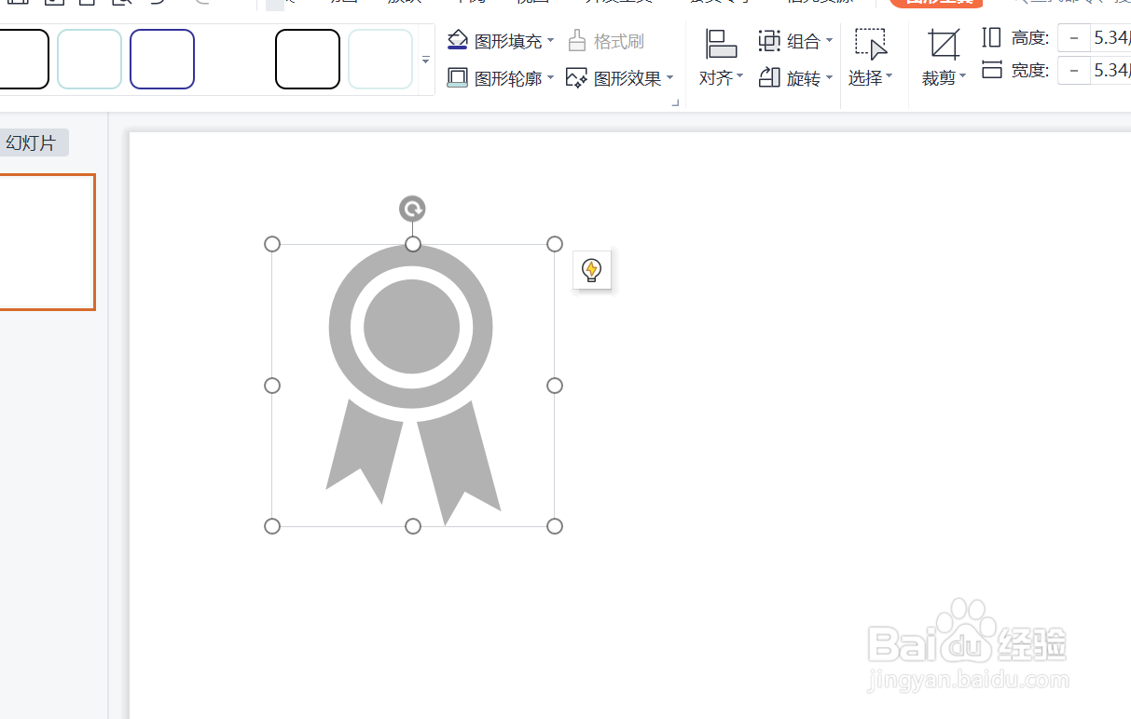
Task: Select the dark blue outline style preset
Action: [162, 59]
